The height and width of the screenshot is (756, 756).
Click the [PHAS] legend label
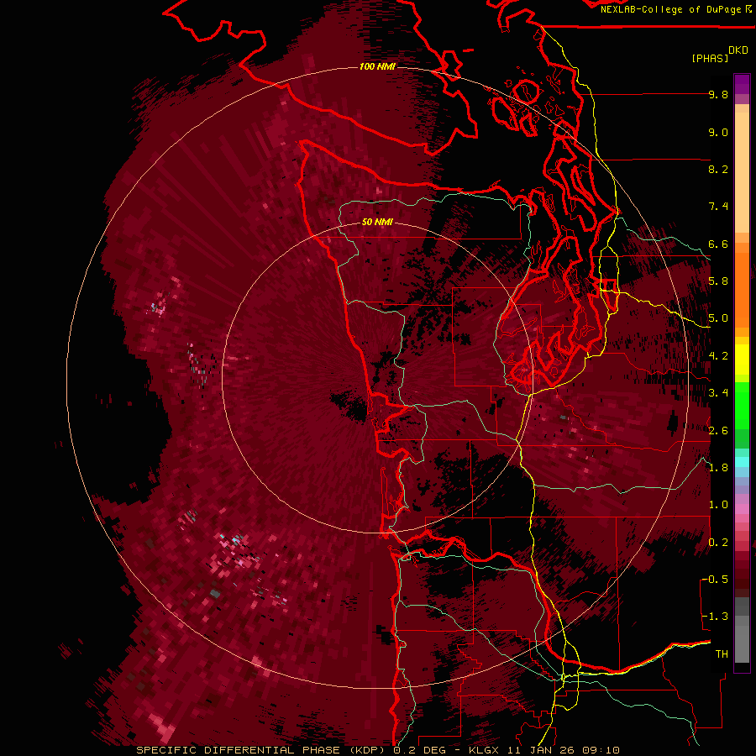coord(710,59)
